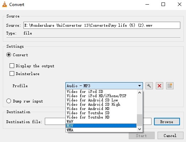Image resolution: width=186 pixels, height=142 pixels.
Task: Delete selected profile with red X
Action: (159, 86)
